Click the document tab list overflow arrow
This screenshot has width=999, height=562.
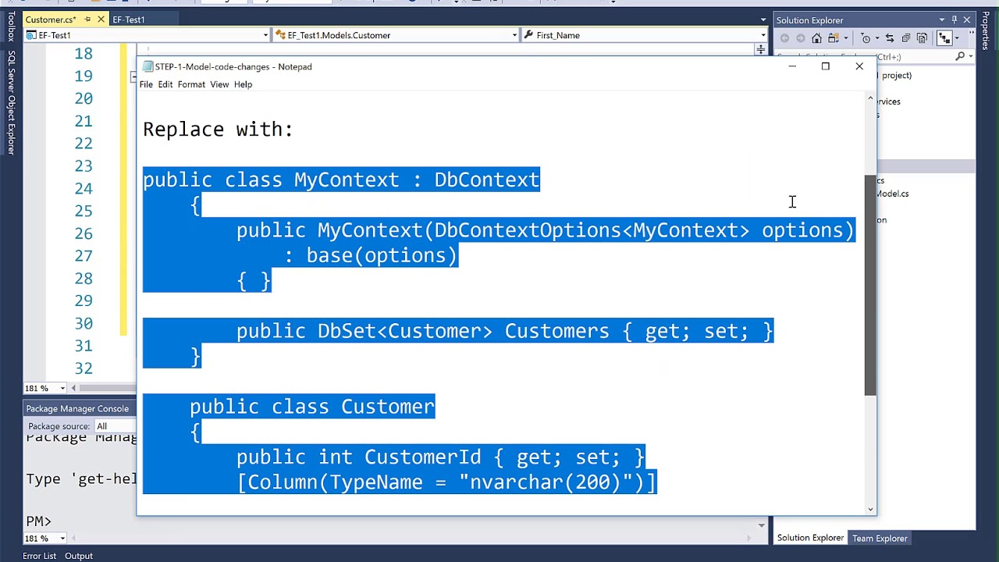pos(763,20)
